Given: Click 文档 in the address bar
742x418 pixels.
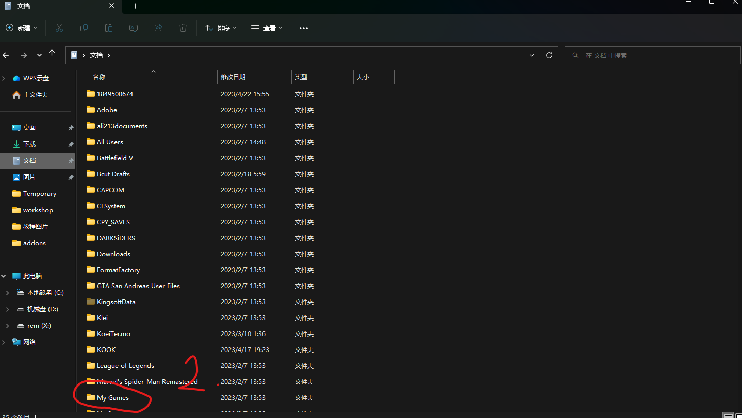Looking at the screenshot, I should point(96,55).
